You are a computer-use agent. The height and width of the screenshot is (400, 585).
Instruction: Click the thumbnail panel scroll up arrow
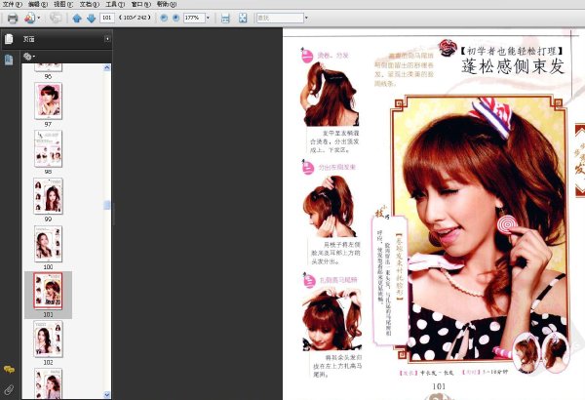coord(107,67)
